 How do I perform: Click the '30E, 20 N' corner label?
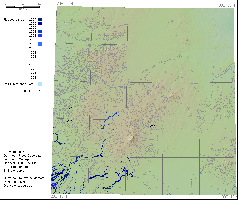pyautogui.click(x=227, y=5)
